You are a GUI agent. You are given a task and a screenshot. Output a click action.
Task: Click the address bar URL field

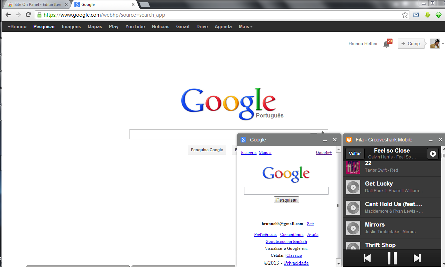click(x=222, y=15)
